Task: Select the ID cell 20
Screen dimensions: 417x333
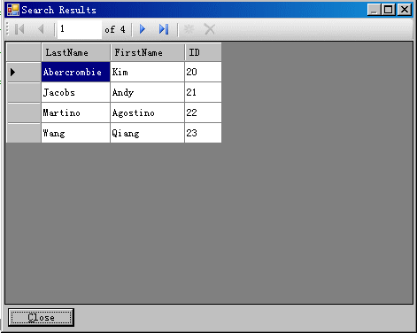Action: click(203, 72)
